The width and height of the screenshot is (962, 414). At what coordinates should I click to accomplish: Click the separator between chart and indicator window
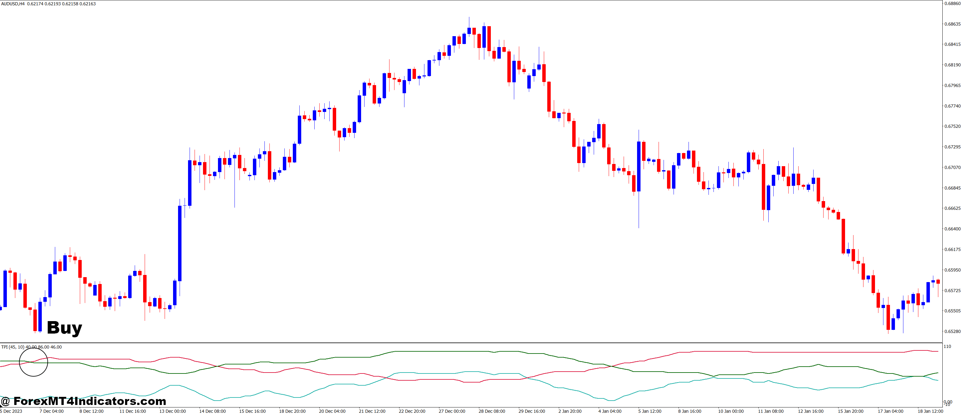tap(471, 343)
